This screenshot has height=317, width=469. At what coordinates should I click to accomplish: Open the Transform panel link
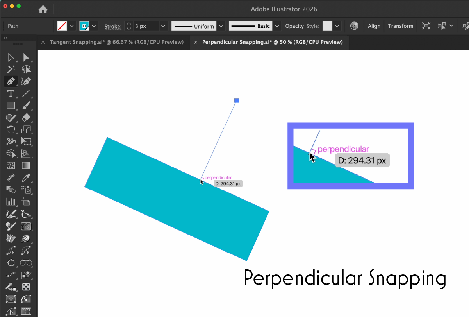click(400, 26)
